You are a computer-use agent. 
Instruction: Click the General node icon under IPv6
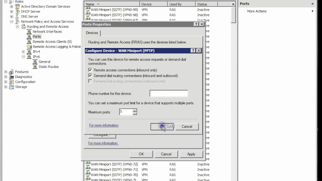[35, 62]
